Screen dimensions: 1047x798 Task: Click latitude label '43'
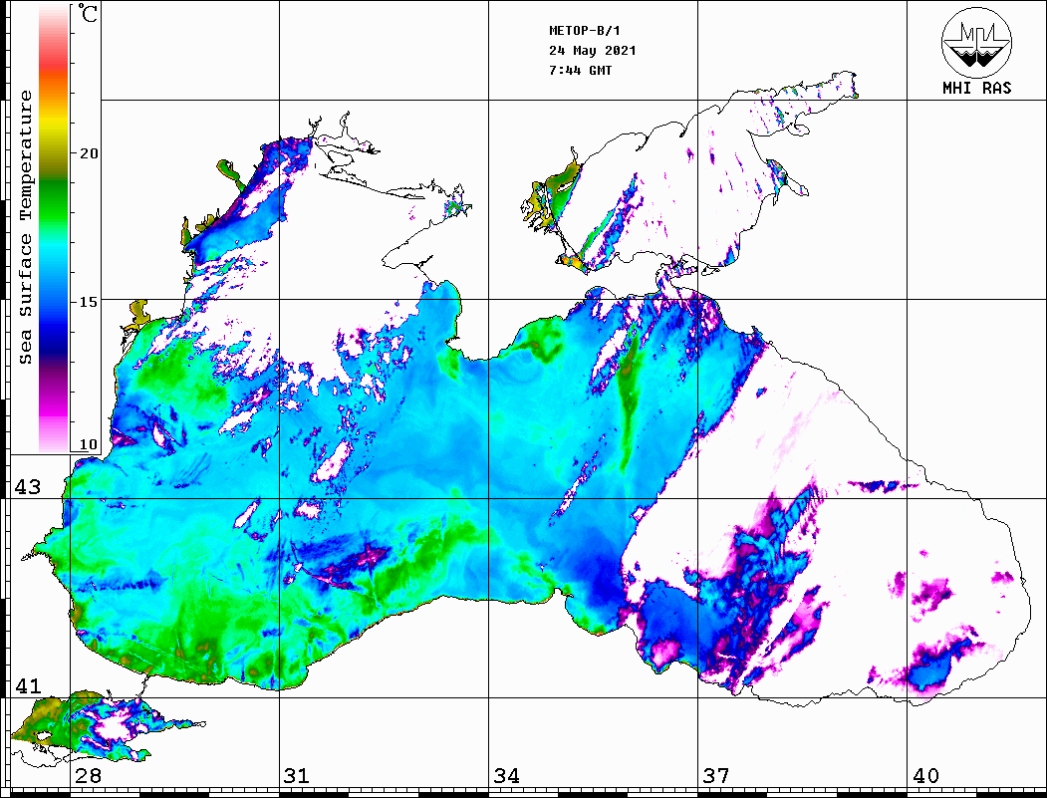click(28, 487)
